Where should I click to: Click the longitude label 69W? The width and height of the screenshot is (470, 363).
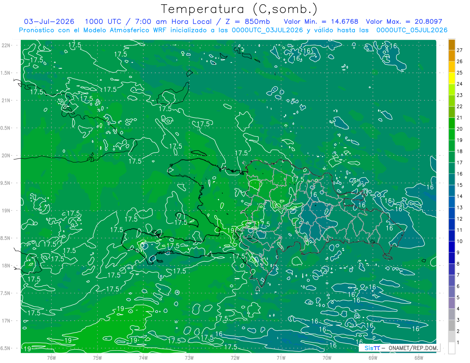pyautogui.click(x=372, y=358)
